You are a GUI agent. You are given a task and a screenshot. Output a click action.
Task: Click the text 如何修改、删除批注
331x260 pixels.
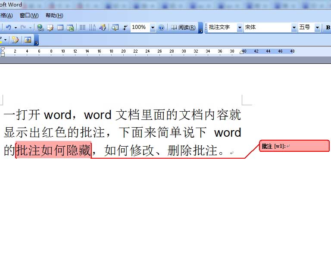point(161,150)
